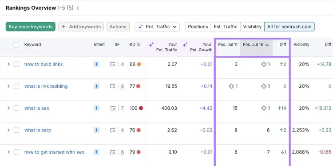333x166 pixels.
Task: Expand the 'what is seo' row
Action: click(x=8, y=108)
